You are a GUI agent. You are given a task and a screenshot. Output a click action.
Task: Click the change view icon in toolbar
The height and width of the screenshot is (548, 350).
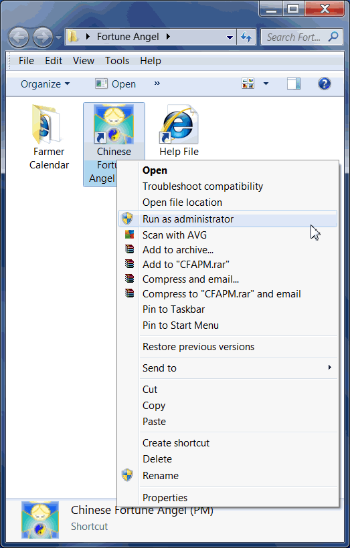pyautogui.click(x=248, y=84)
